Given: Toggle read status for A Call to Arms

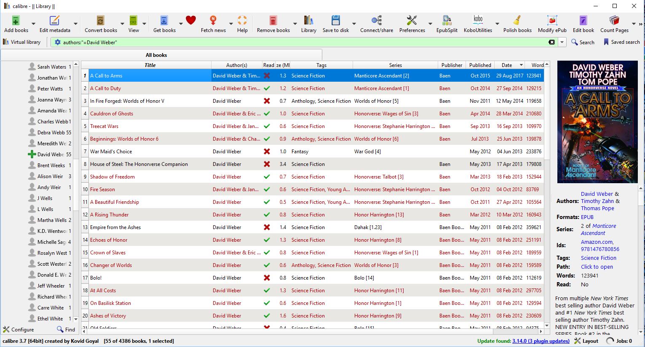Looking at the screenshot, I should click(x=267, y=76).
